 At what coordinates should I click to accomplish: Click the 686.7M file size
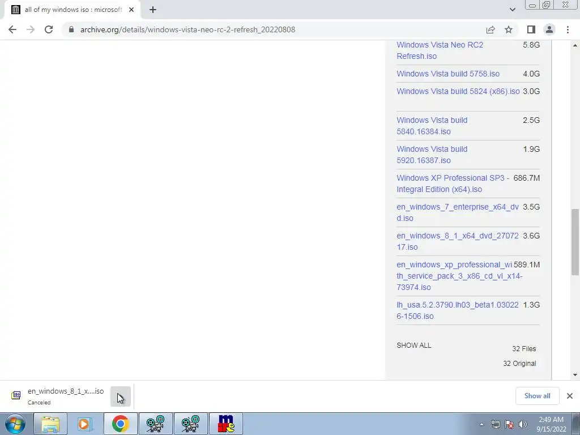526,178
